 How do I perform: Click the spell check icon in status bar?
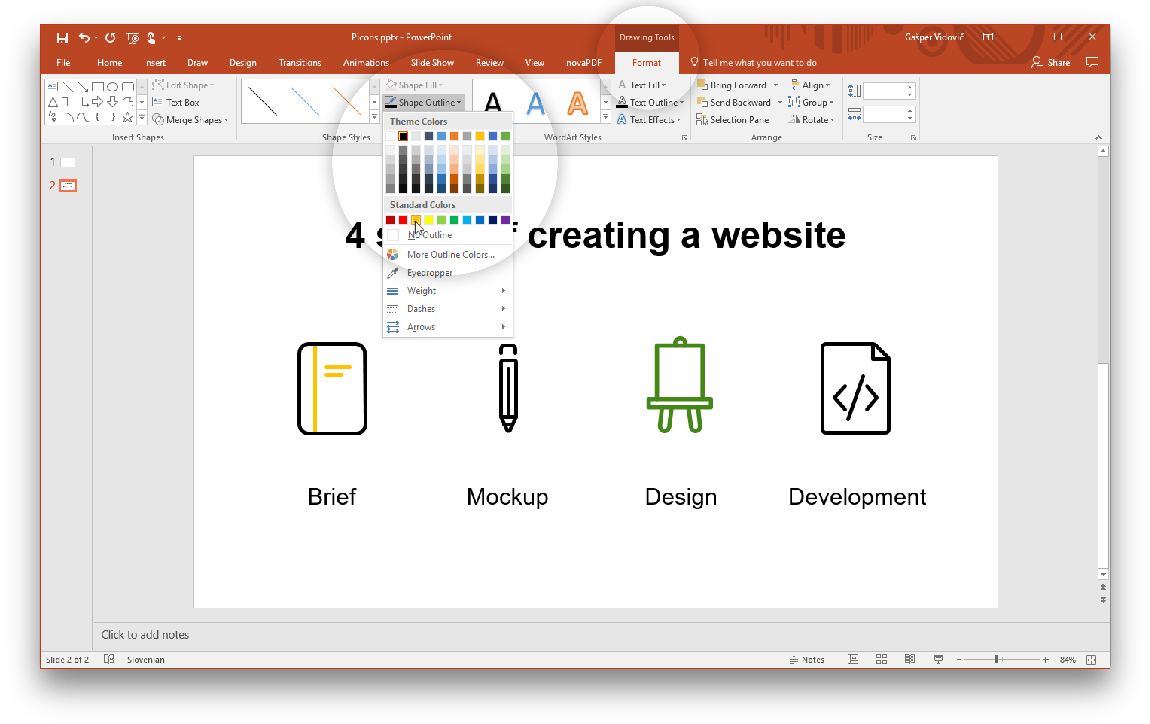pyautogui.click(x=109, y=659)
